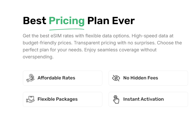This screenshot has height=116, width=193.
Task: Click the Instant Activation card empty area
Action: 176,99
